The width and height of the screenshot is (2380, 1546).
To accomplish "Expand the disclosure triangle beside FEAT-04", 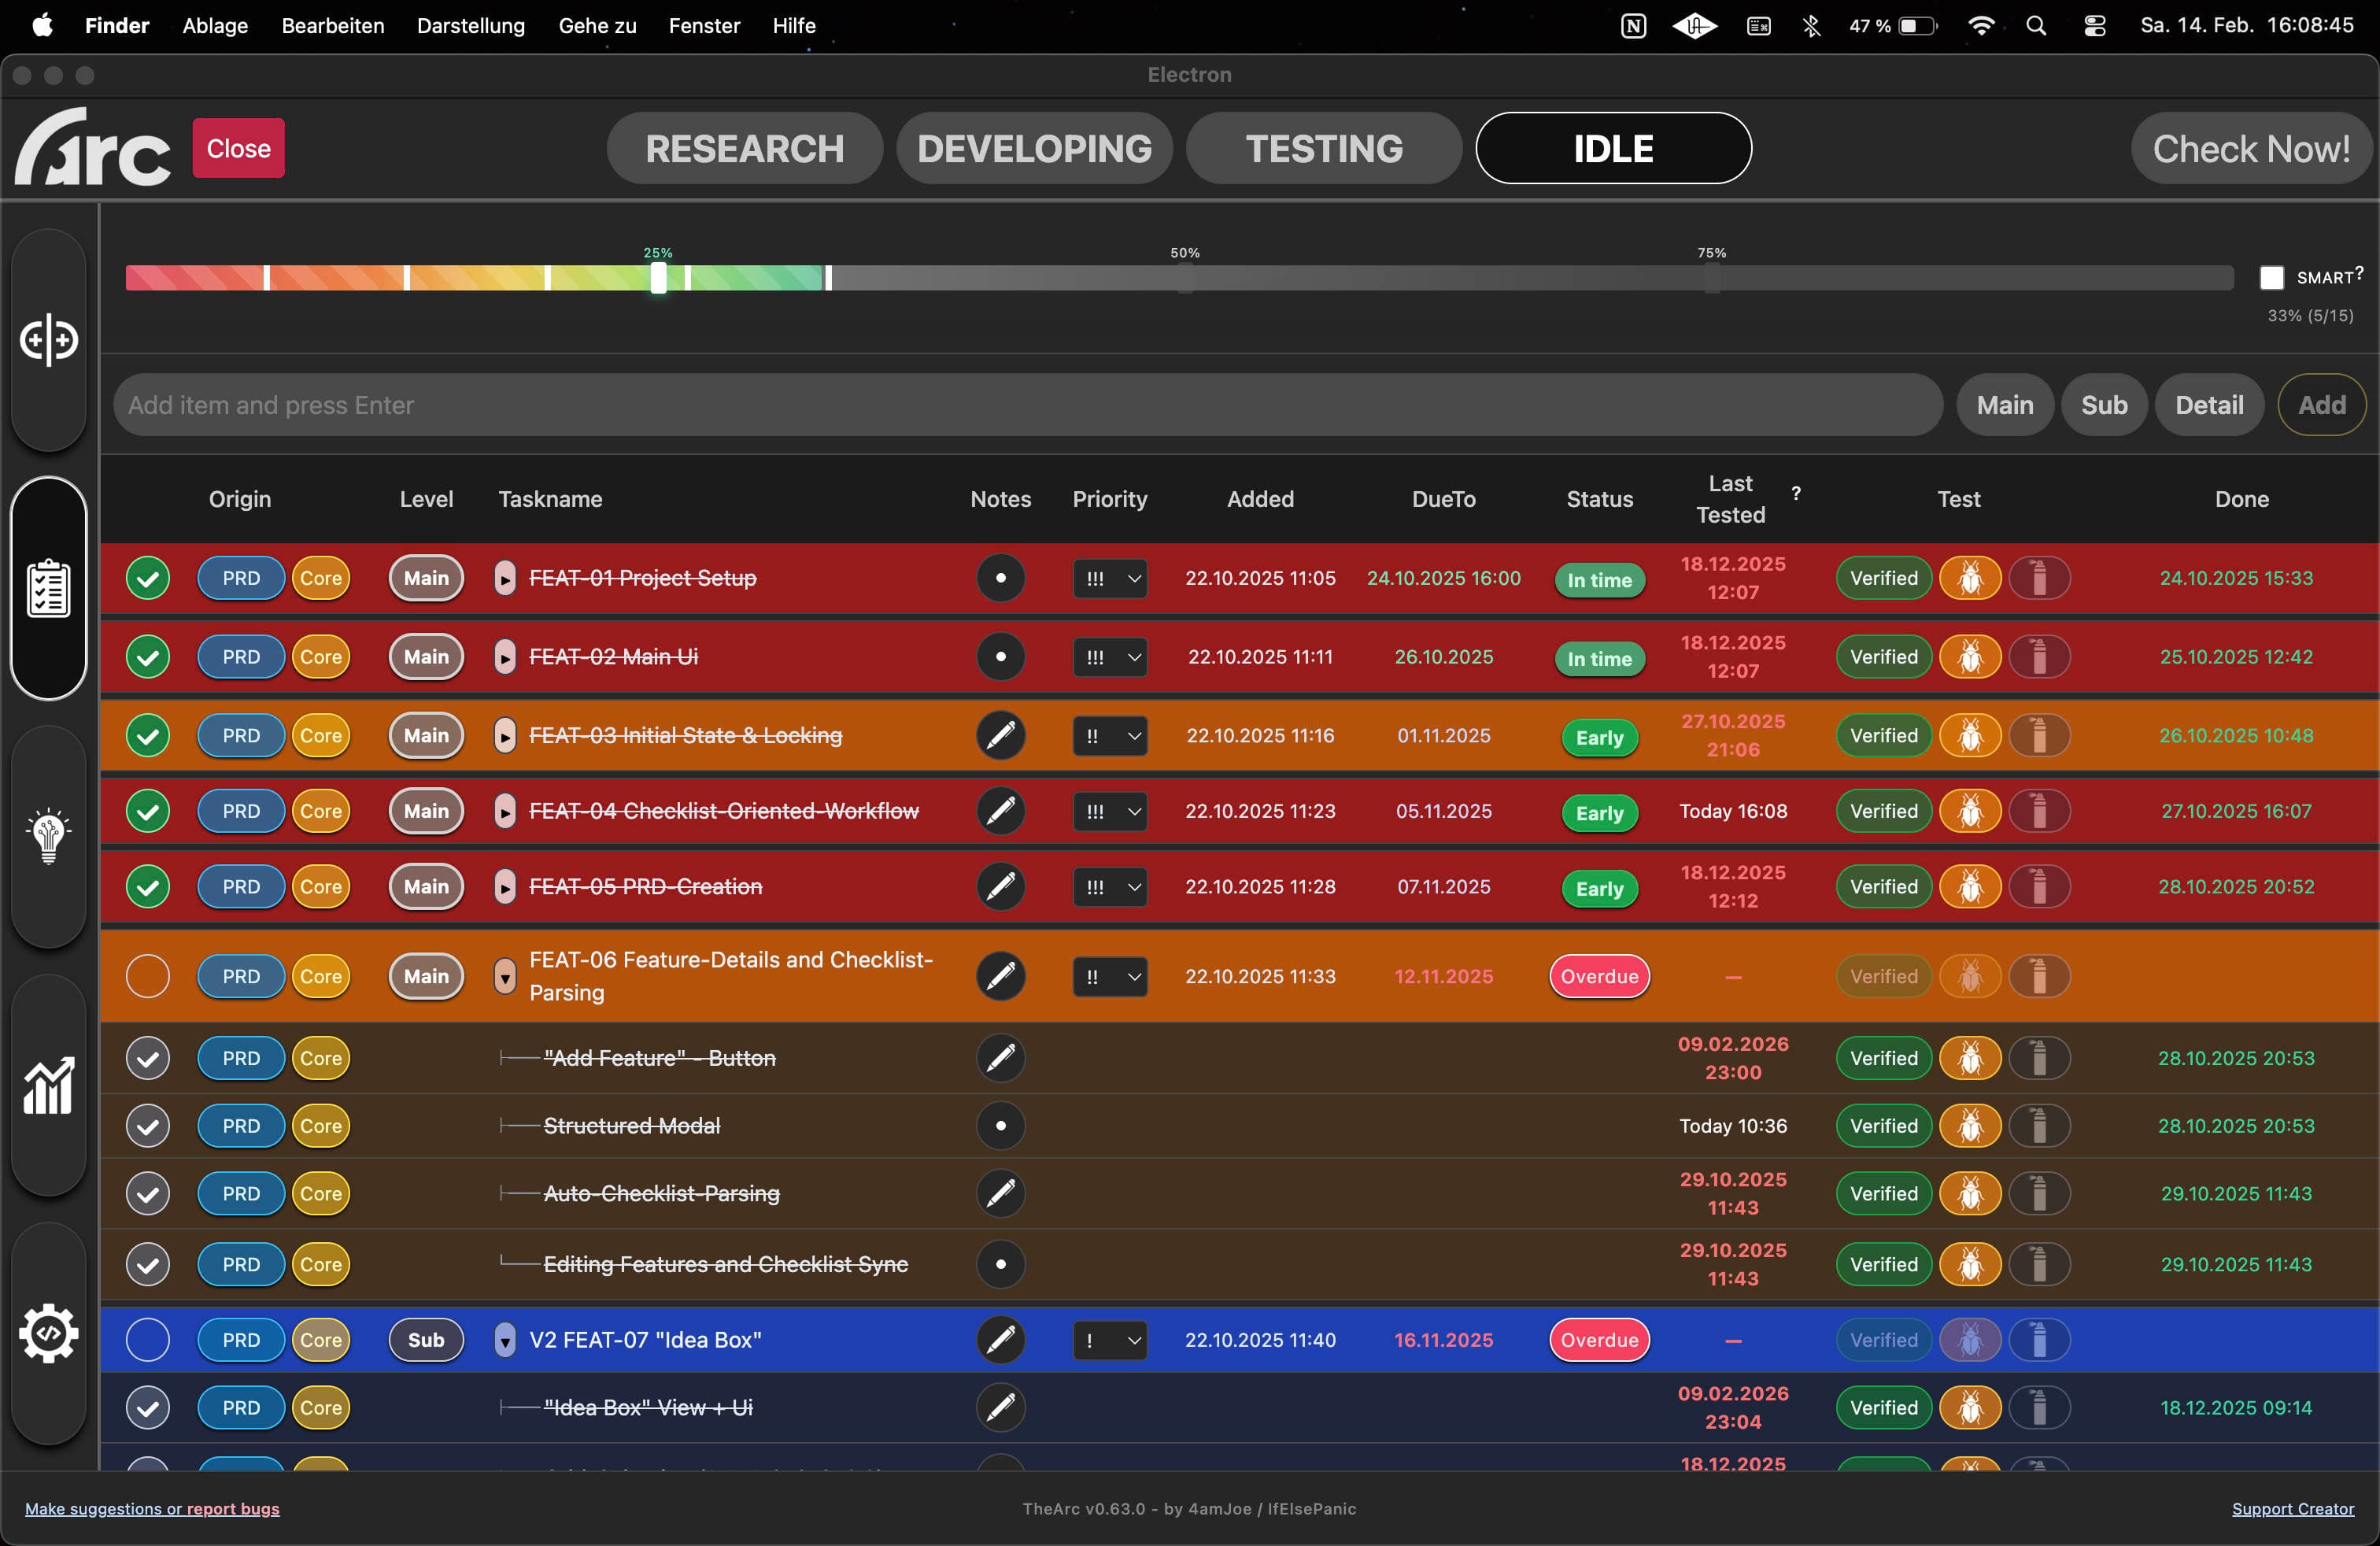I will [505, 811].
